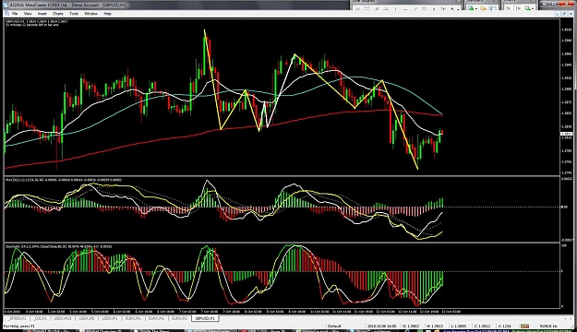Select the Vertical Line drawing tool
Image resolution: width=577 pixels, height=332 pixels.
pyautogui.click(x=395, y=9)
